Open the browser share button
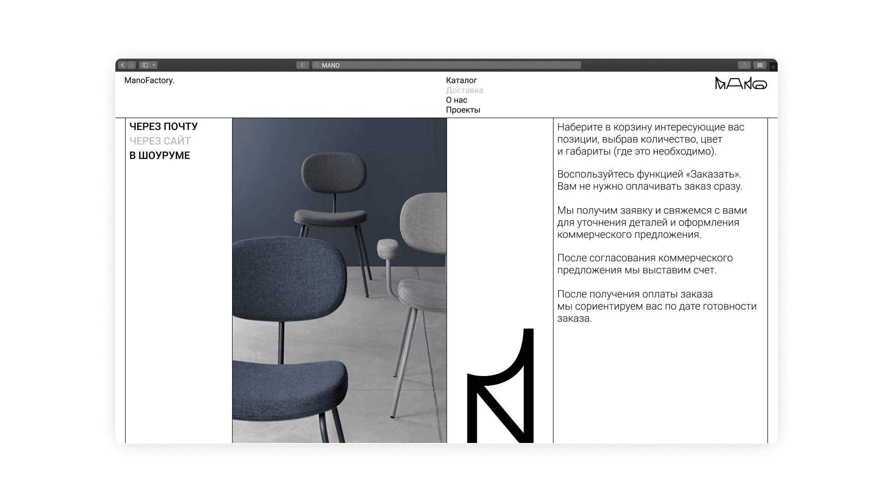The width and height of the screenshot is (893, 502). point(744,65)
